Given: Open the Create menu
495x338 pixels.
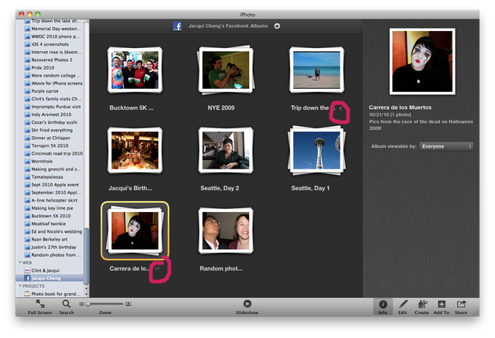Looking at the screenshot, I should [422, 307].
